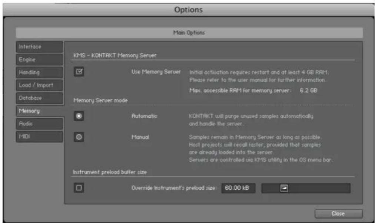This screenshot has height=223, width=375.
Task: Switch to the Handling tab
Action: click(x=39, y=72)
